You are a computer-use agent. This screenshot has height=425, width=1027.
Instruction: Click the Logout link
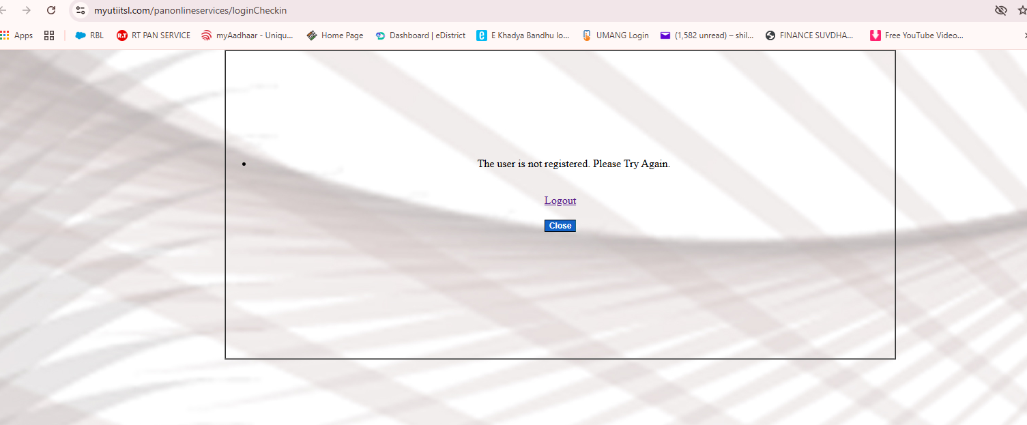pyautogui.click(x=560, y=201)
